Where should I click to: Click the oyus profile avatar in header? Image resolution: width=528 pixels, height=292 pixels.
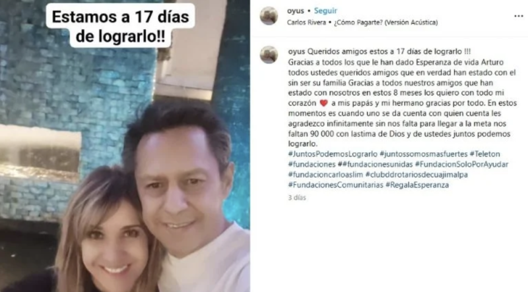coord(269,16)
